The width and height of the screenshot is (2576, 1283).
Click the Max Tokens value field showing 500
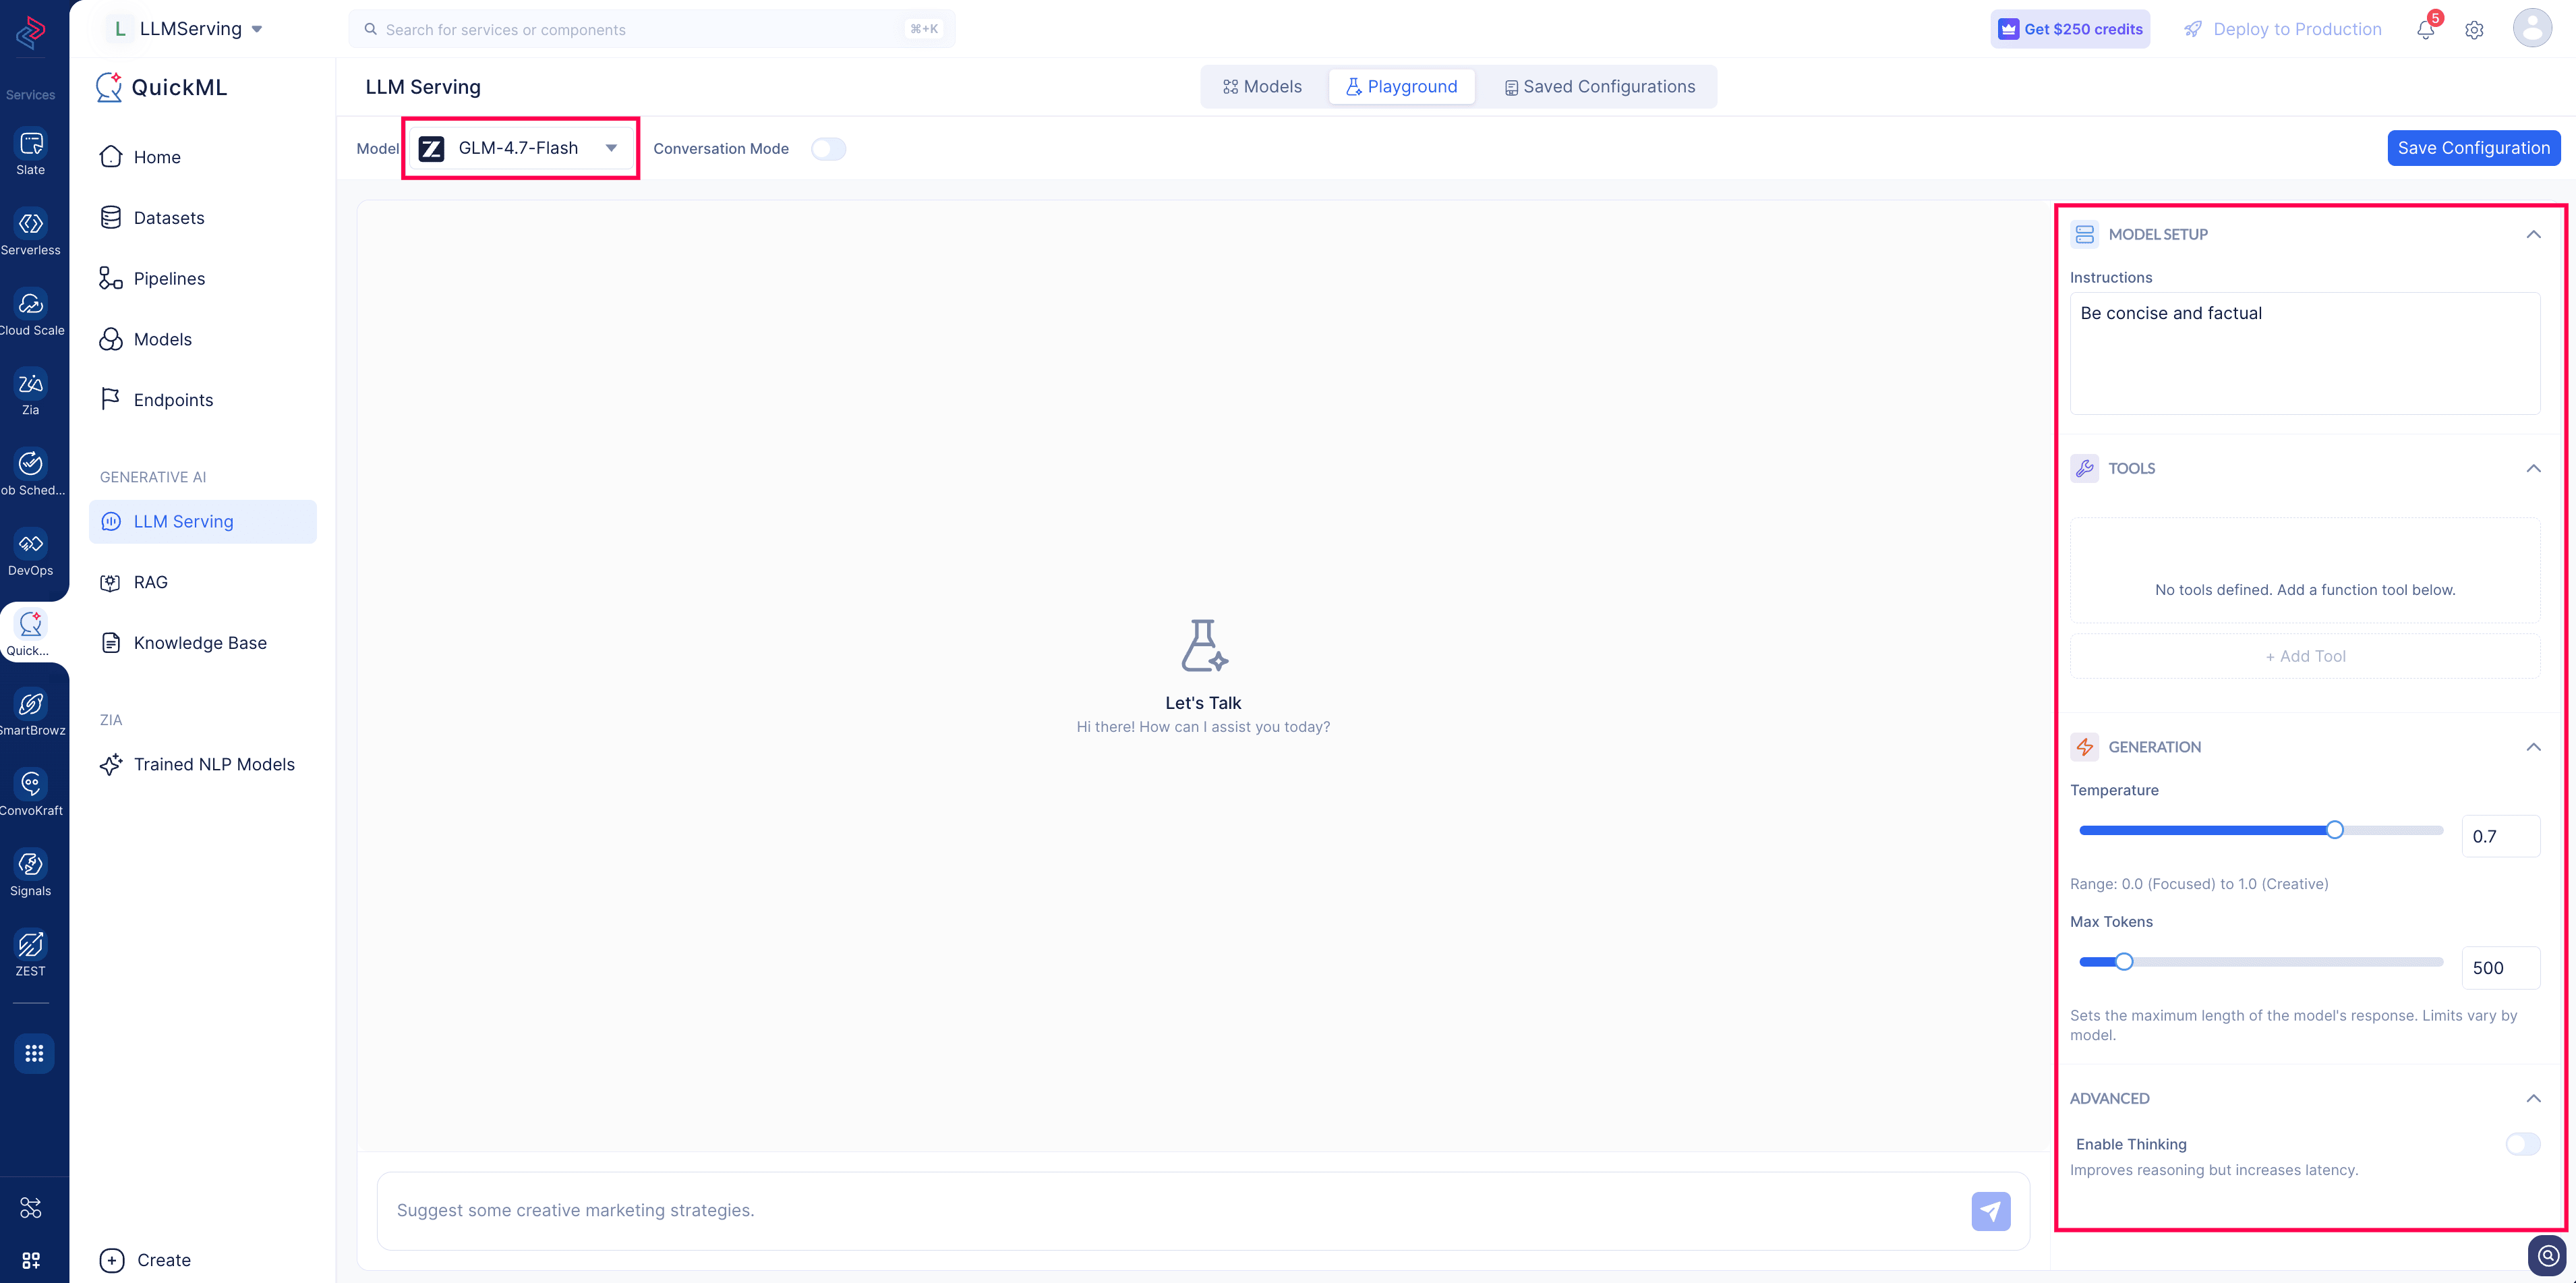(x=2501, y=968)
